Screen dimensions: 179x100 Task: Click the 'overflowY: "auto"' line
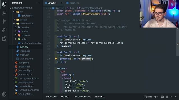[76, 81]
